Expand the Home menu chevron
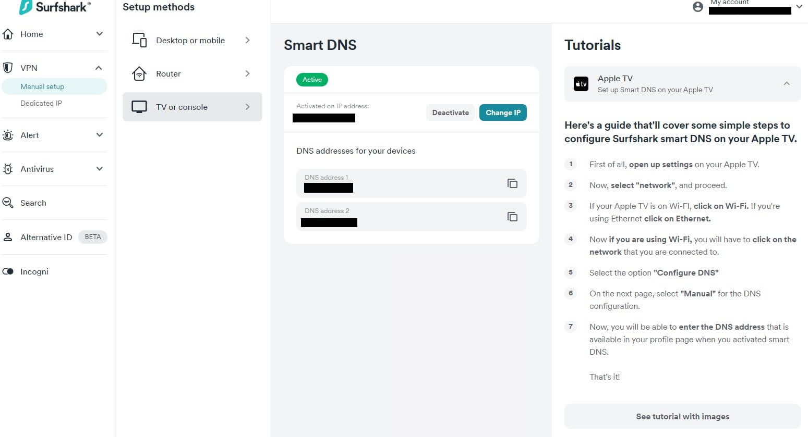808x437 pixels. [x=100, y=34]
